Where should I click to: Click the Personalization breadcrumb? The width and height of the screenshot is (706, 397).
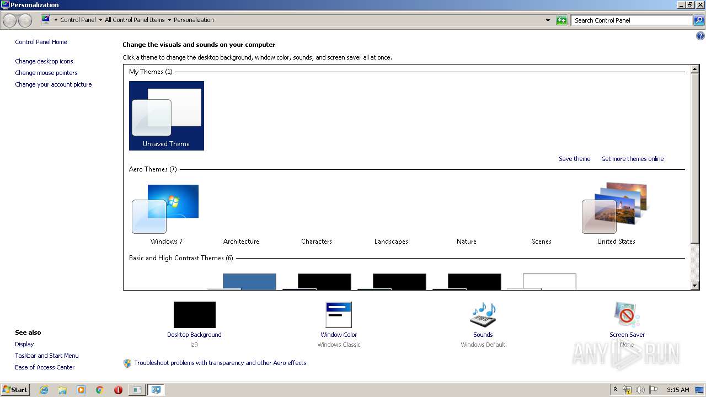coord(194,20)
